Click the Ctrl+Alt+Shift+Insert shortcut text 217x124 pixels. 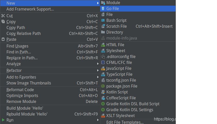click(x=154, y=26)
